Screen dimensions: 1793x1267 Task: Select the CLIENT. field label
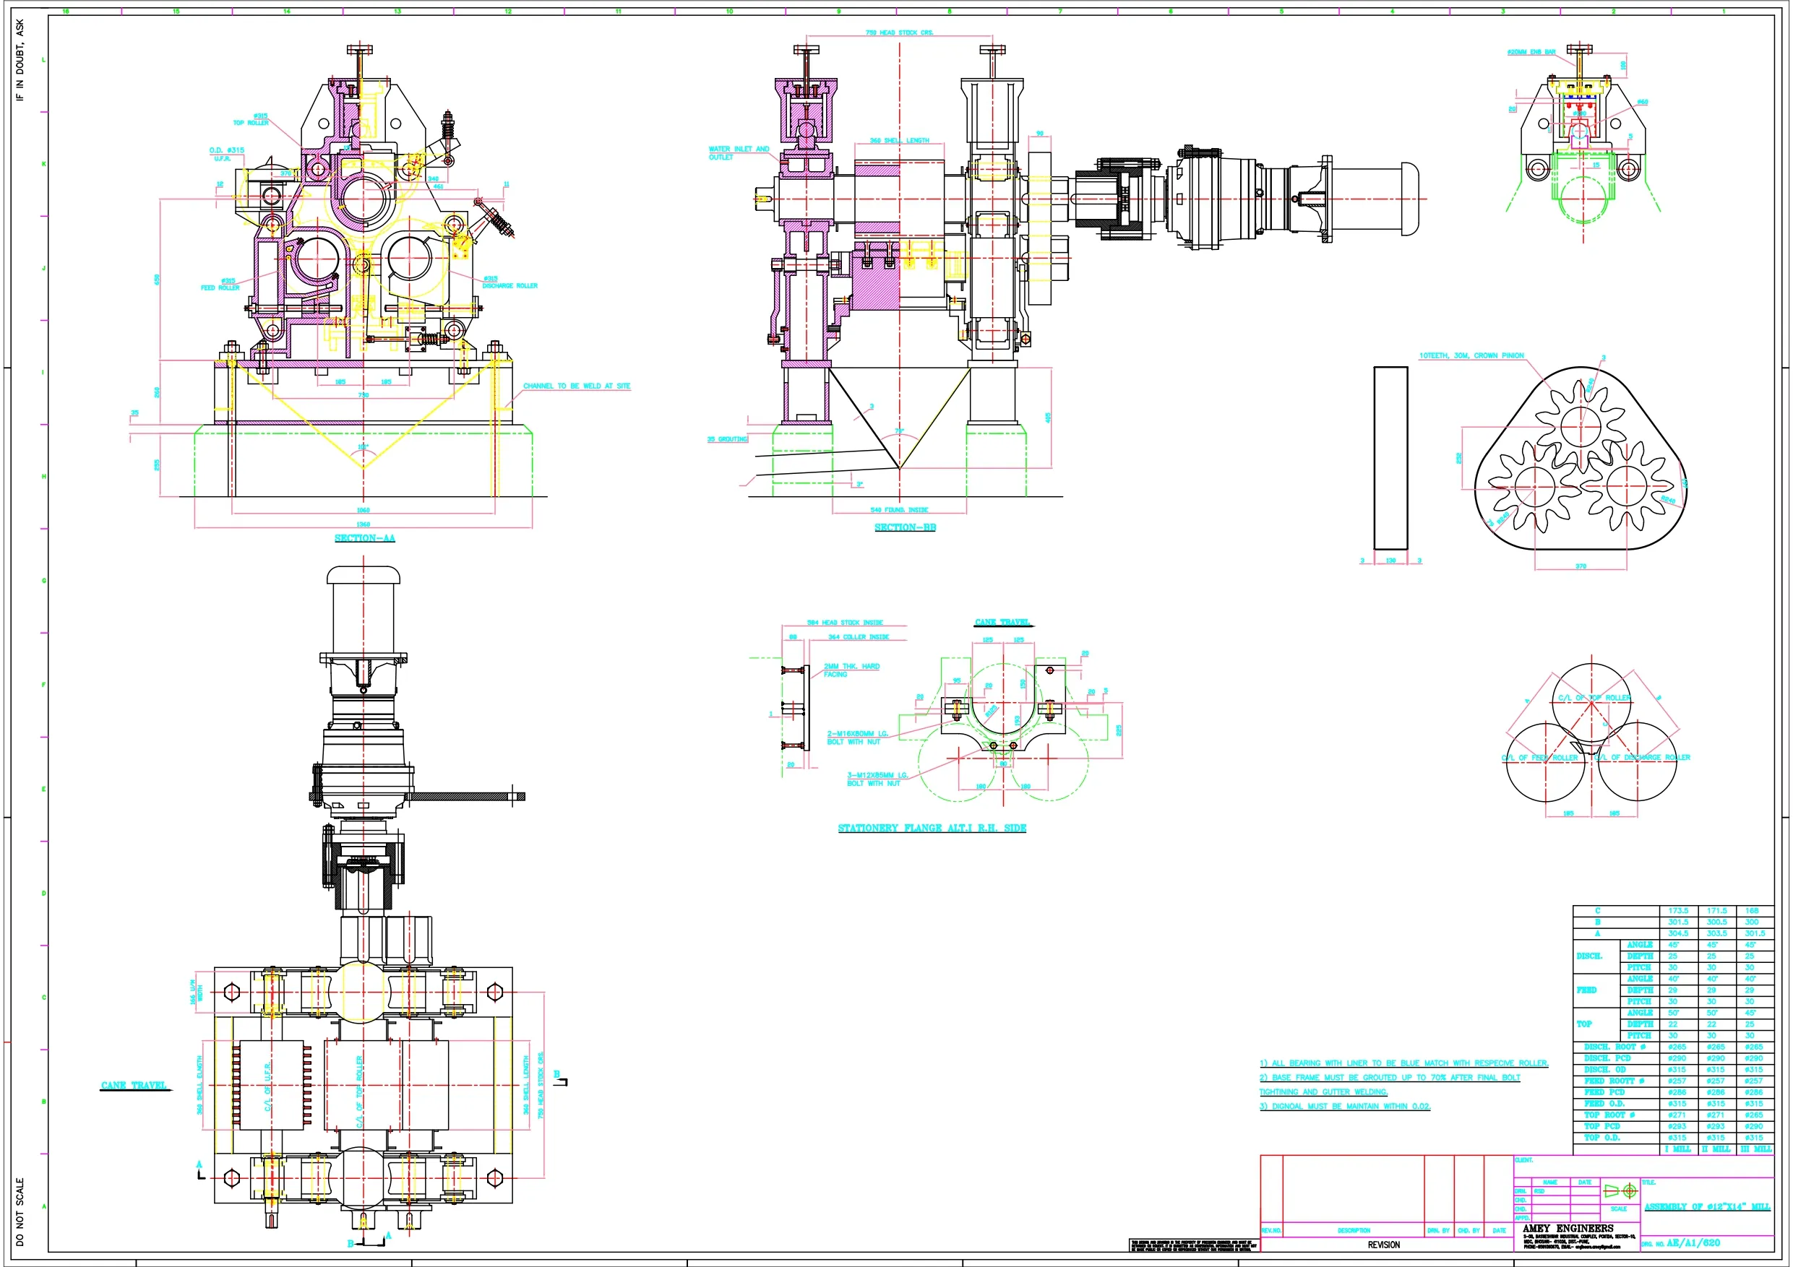coord(1524,1160)
